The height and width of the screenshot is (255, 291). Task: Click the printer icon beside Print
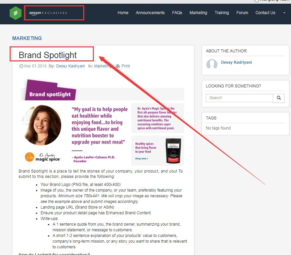118,66
